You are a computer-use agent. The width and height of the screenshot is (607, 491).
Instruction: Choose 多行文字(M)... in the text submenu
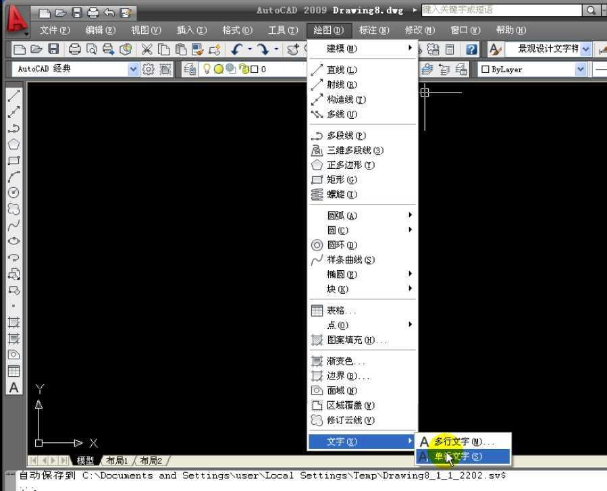pyautogui.click(x=463, y=442)
